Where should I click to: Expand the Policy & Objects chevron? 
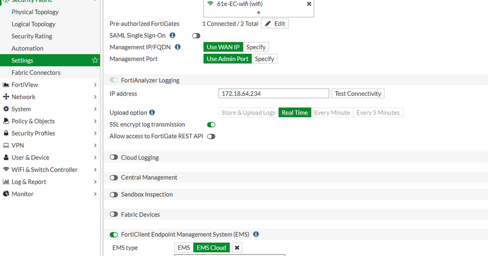[x=95, y=121]
